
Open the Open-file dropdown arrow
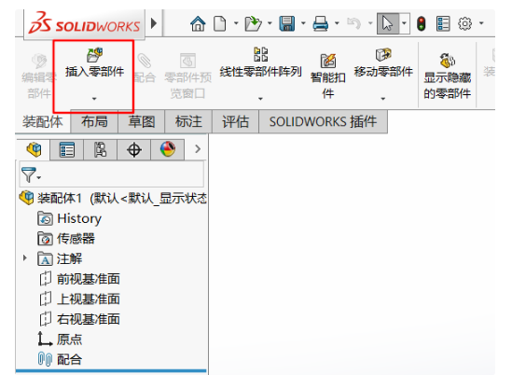click(x=270, y=23)
